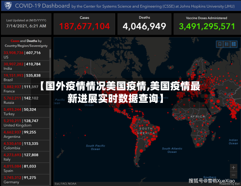Screen dimensions: 241x186
Task: Click the Esri, FAO, NOAA attribution
Action: pos(66,184)
